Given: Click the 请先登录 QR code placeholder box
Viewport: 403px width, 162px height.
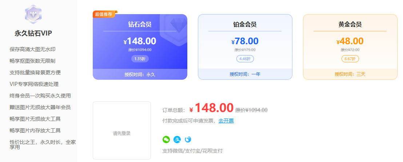Looking at the screenshot, I should [122, 130].
